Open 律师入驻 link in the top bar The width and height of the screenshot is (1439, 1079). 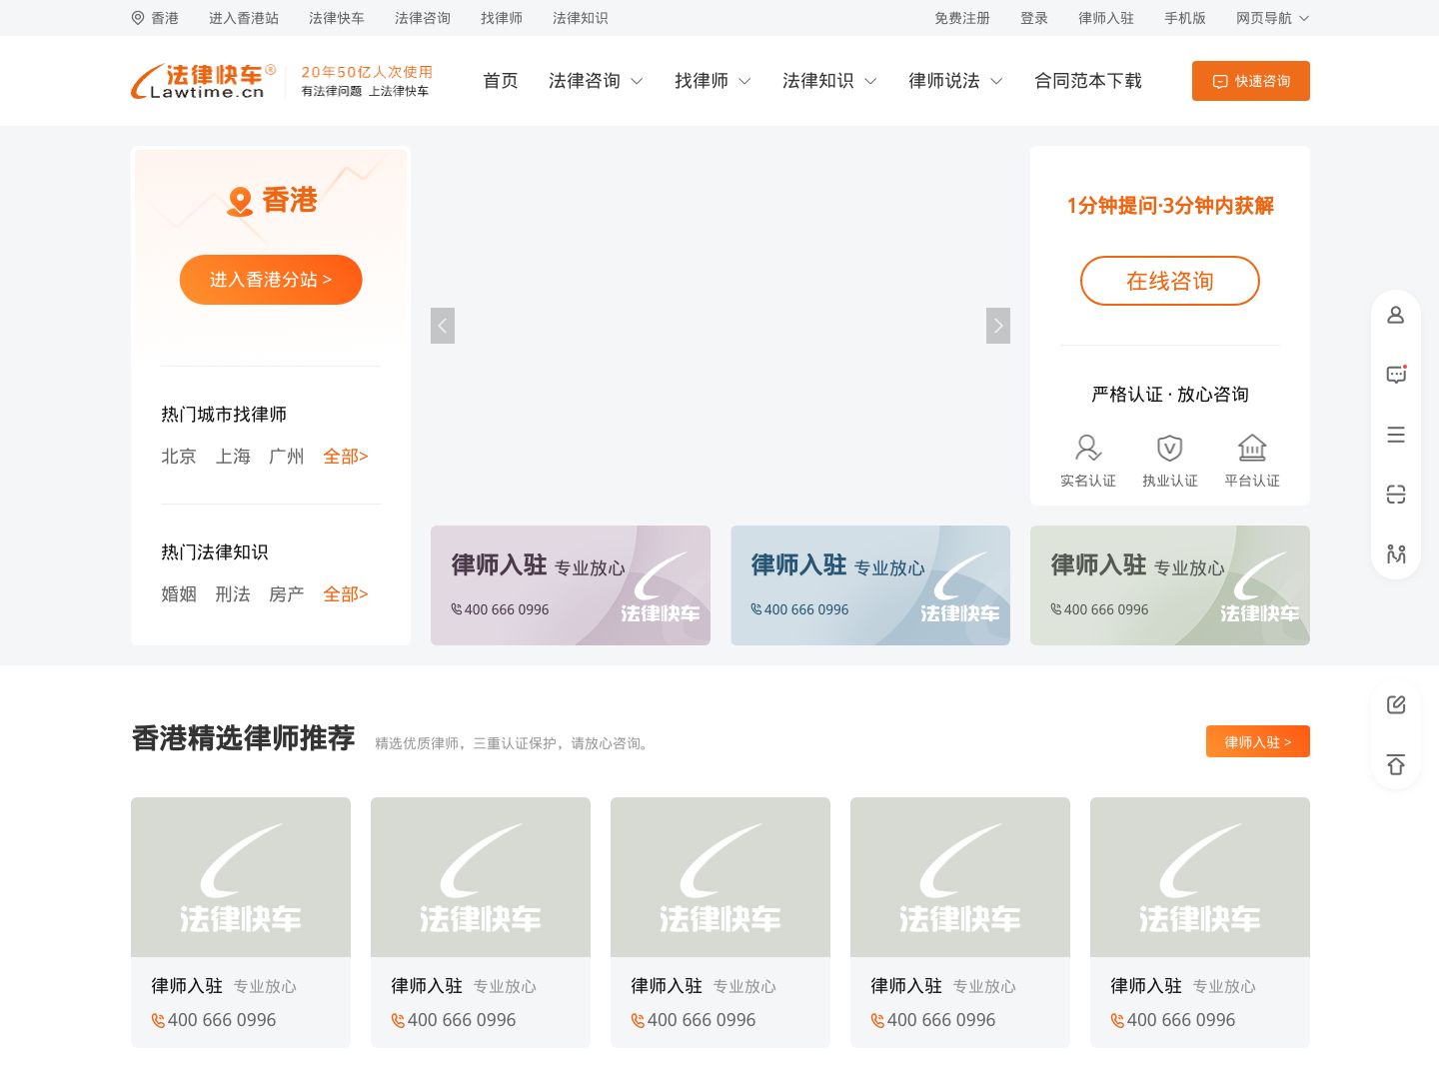point(1106,18)
